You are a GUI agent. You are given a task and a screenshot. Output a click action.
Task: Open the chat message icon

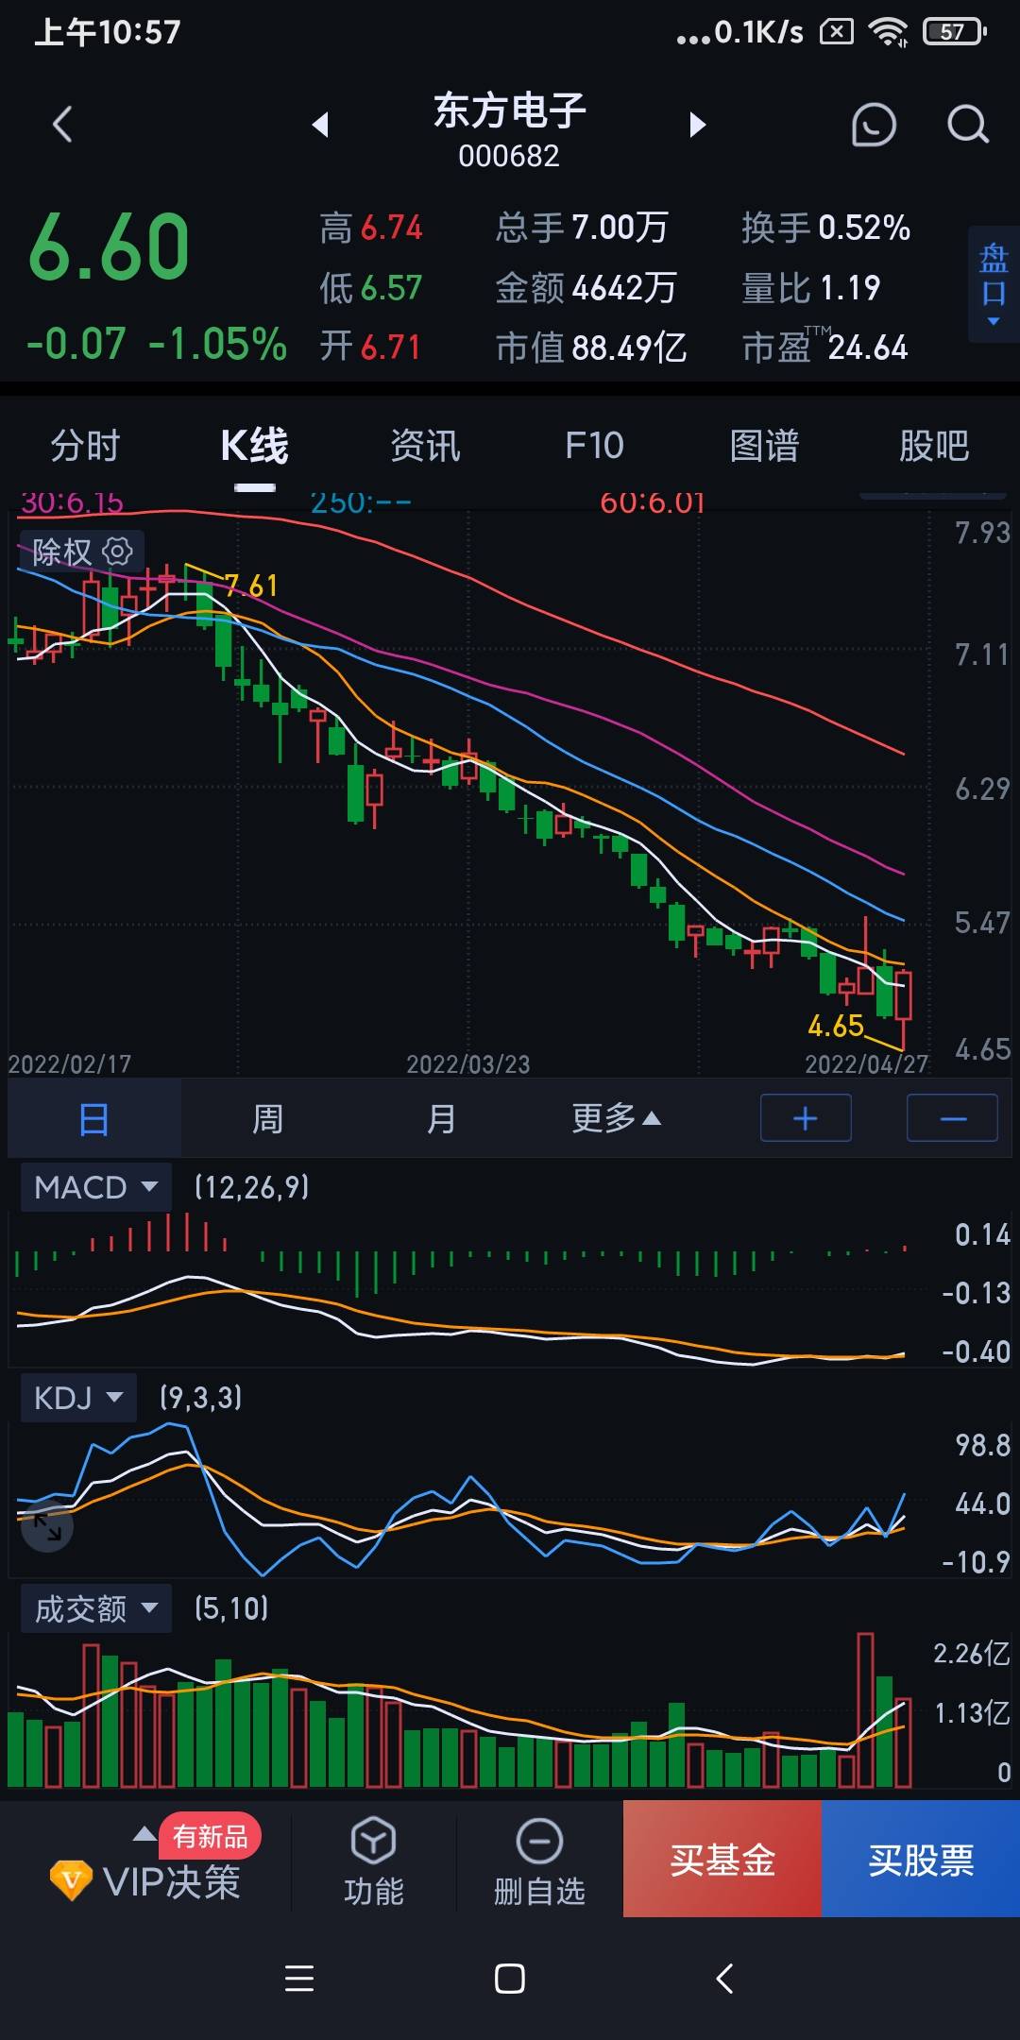pos(874,125)
